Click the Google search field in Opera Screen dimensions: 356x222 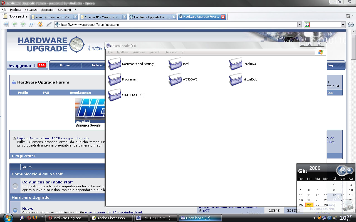click(325, 25)
